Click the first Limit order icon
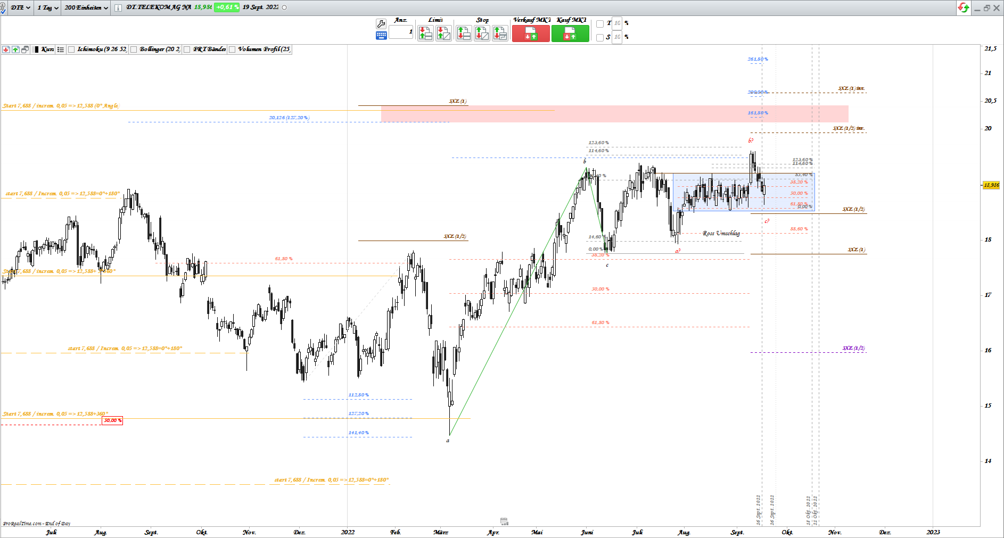1004x538 pixels. tap(425, 34)
